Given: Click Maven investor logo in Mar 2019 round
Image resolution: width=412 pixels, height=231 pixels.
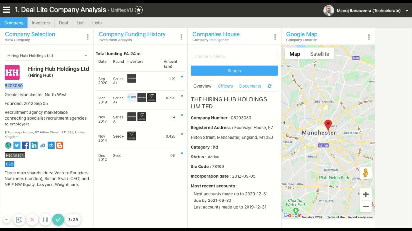Looking at the screenshot, I should click(x=142, y=98).
